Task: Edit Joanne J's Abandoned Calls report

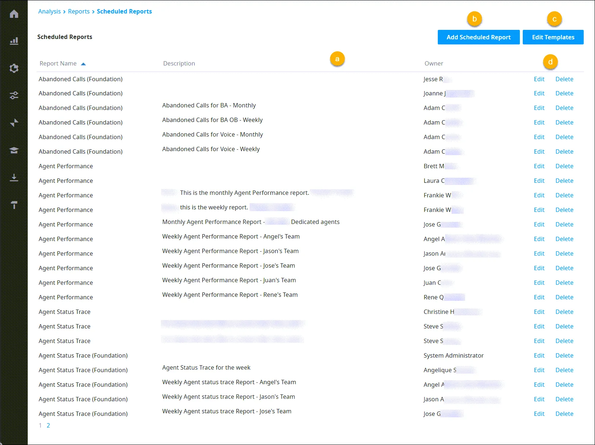Action: (539, 93)
